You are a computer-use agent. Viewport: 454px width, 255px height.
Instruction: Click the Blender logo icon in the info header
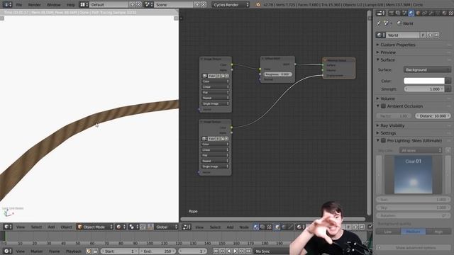[x=258, y=5]
